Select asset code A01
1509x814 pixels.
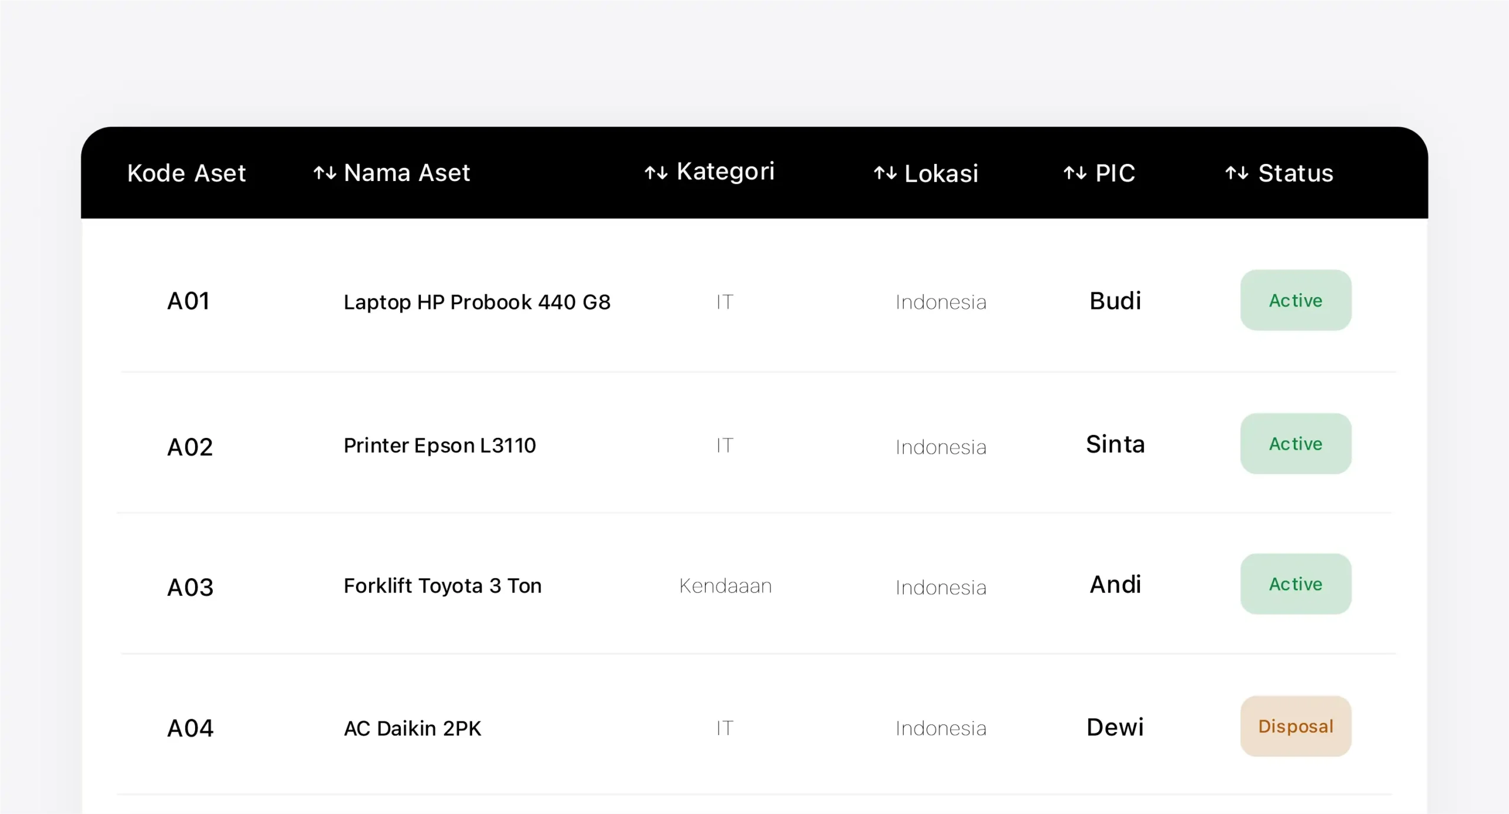point(189,301)
